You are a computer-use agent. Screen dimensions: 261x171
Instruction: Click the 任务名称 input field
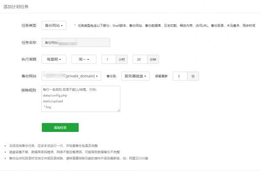(x=76, y=43)
